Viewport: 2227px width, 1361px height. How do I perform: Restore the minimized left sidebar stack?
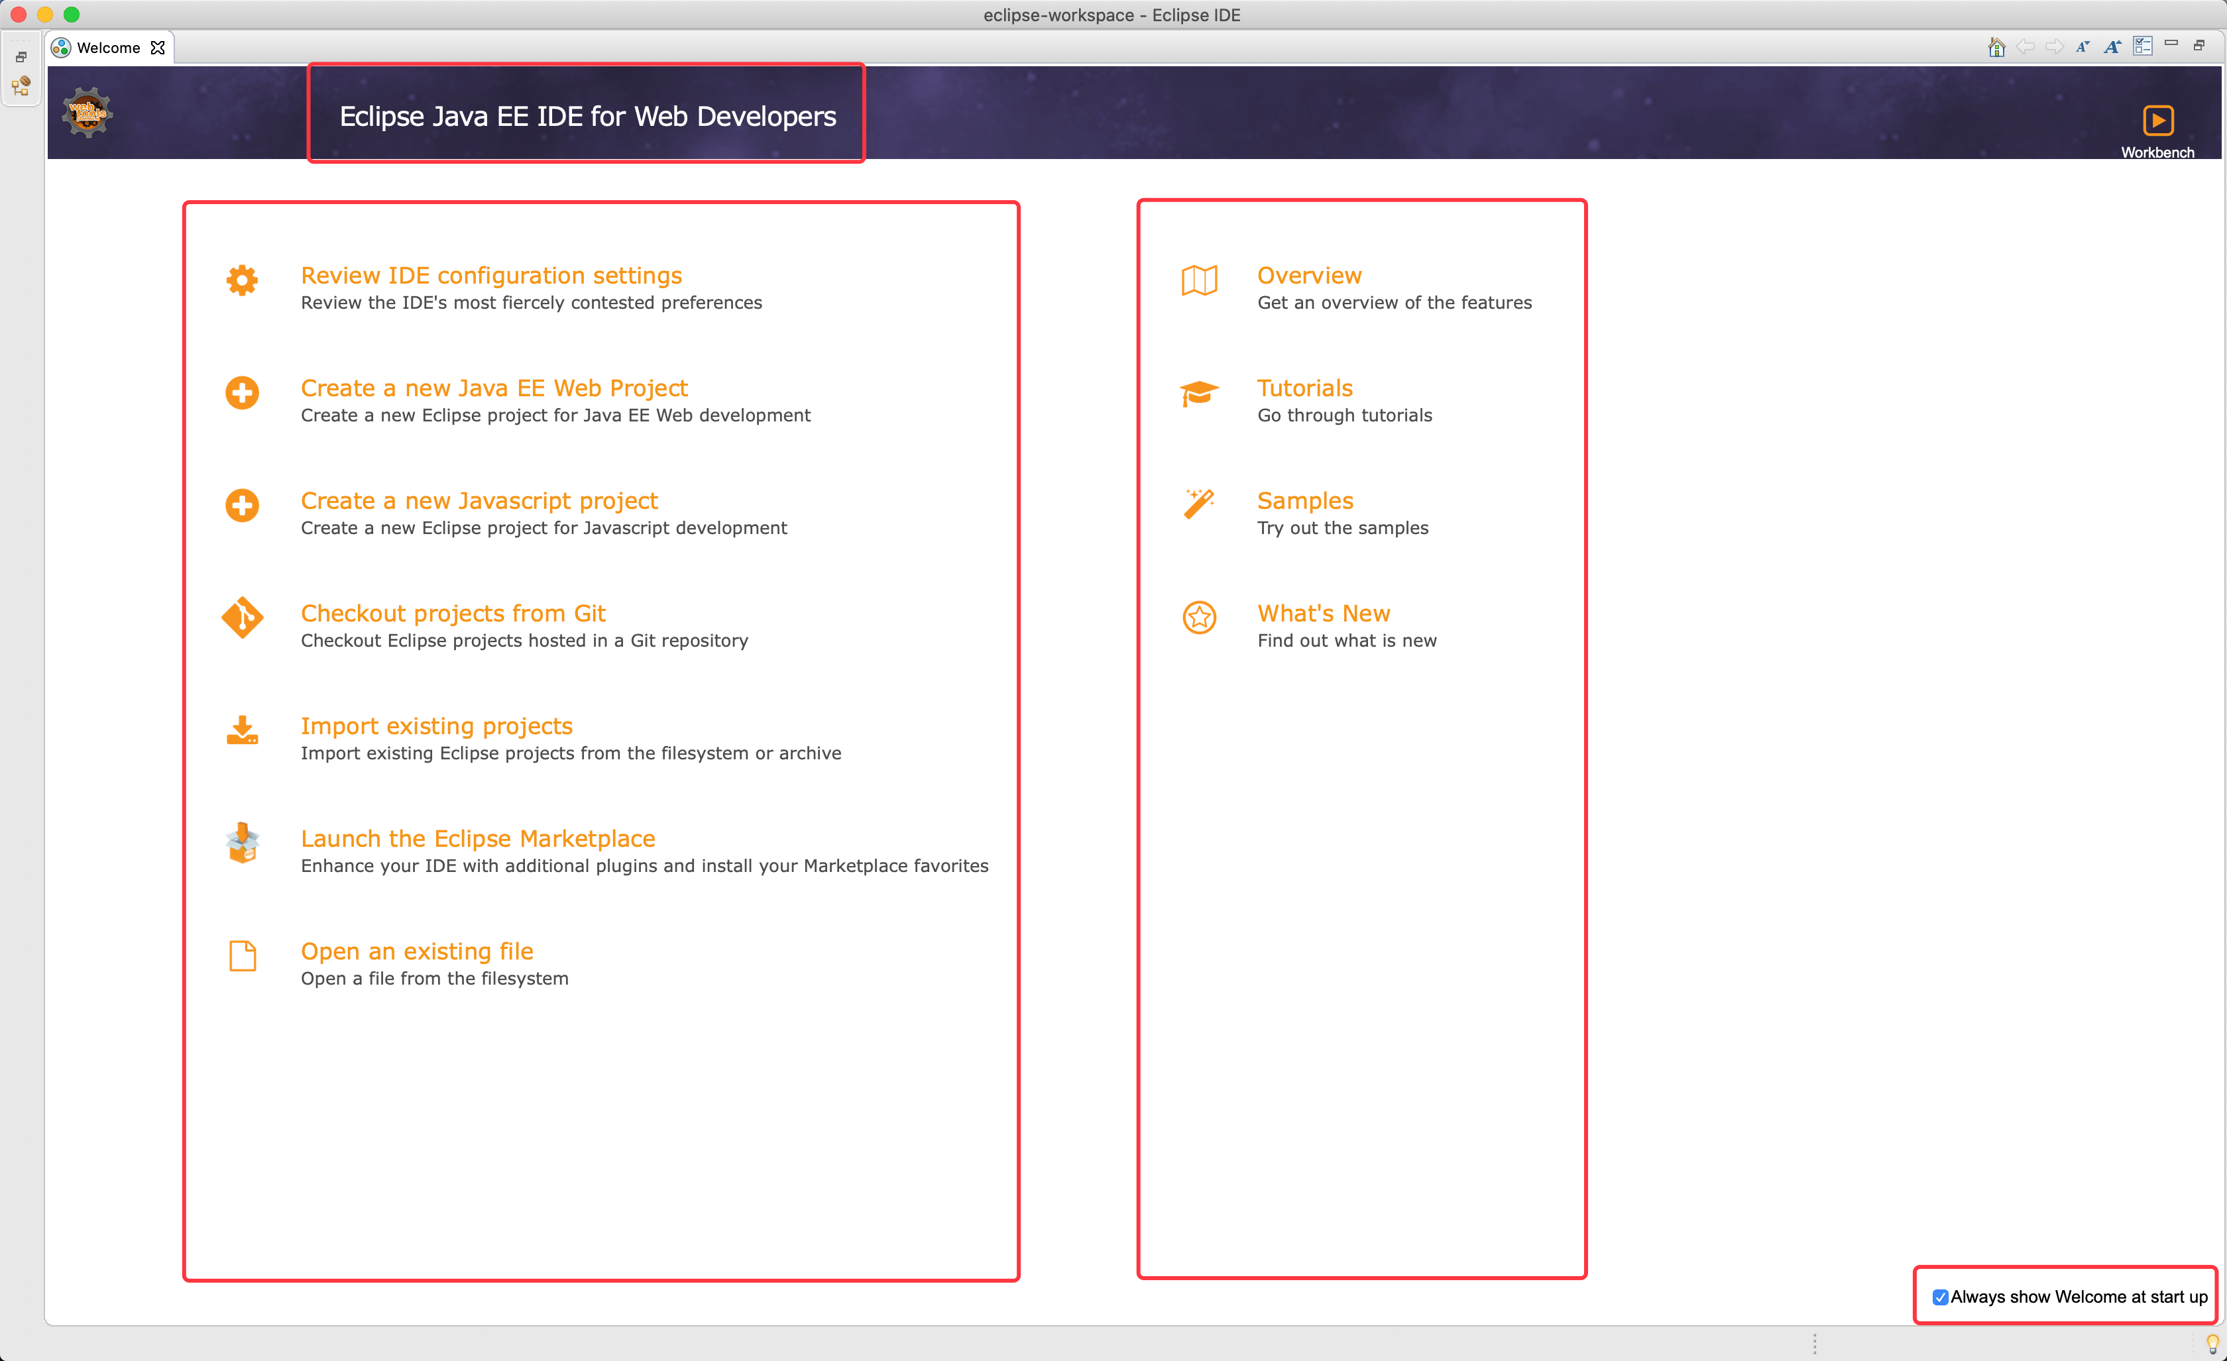point(21,57)
